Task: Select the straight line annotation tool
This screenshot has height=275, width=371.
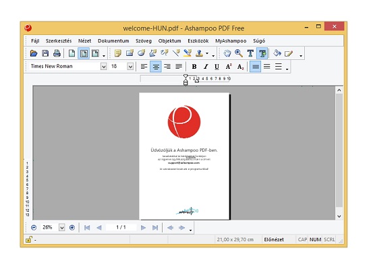Action: pyautogui.click(x=176, y=53)
